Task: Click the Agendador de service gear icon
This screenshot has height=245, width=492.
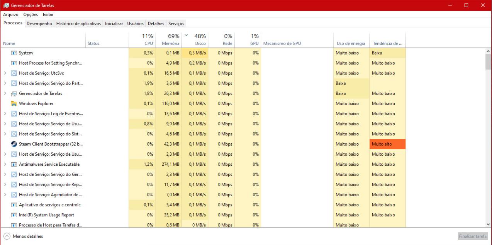Action: point(14,195)
